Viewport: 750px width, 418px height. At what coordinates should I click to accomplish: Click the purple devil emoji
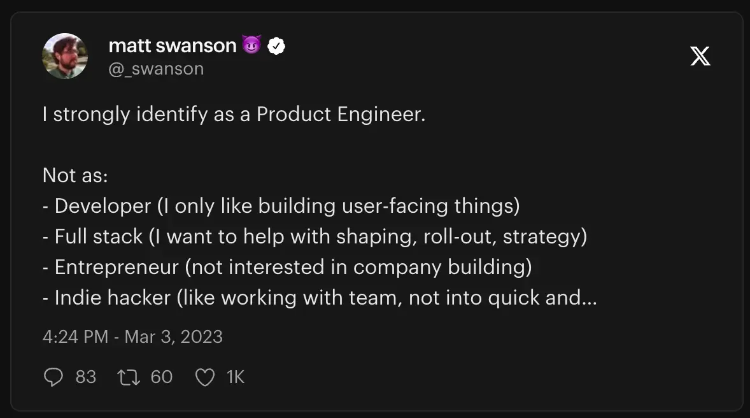251,45
